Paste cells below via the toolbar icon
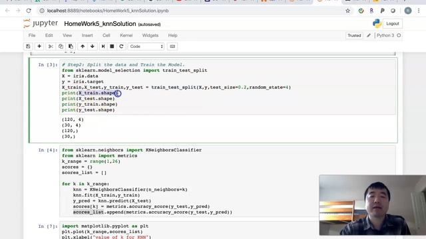The height and width of the screenshot is (239, 426). [71, 46]
